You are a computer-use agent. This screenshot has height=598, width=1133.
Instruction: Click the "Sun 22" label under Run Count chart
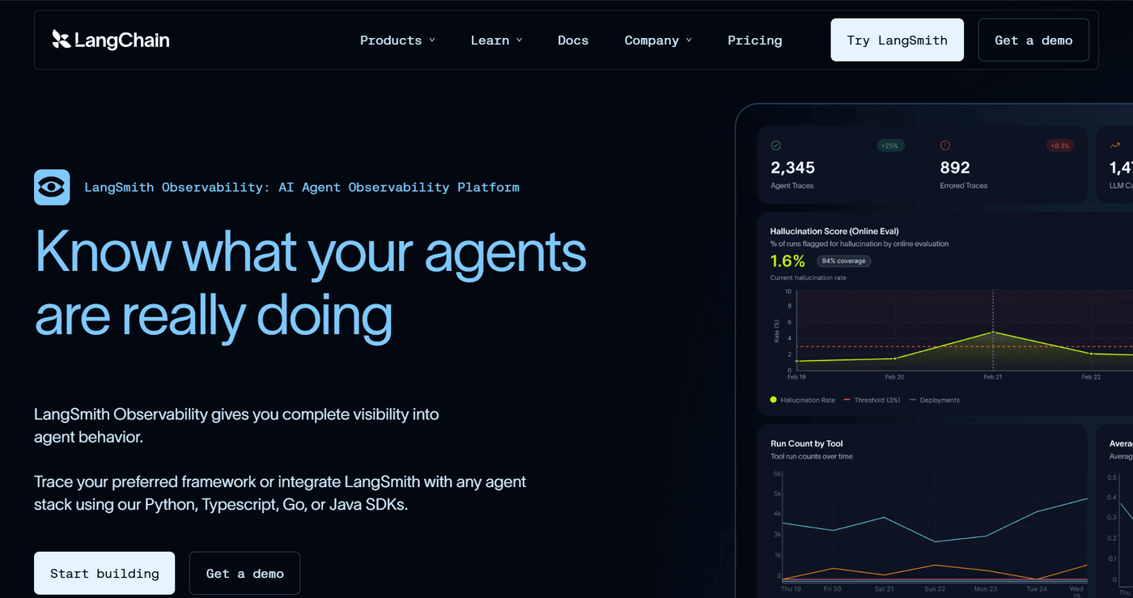(x=935, y=588)
